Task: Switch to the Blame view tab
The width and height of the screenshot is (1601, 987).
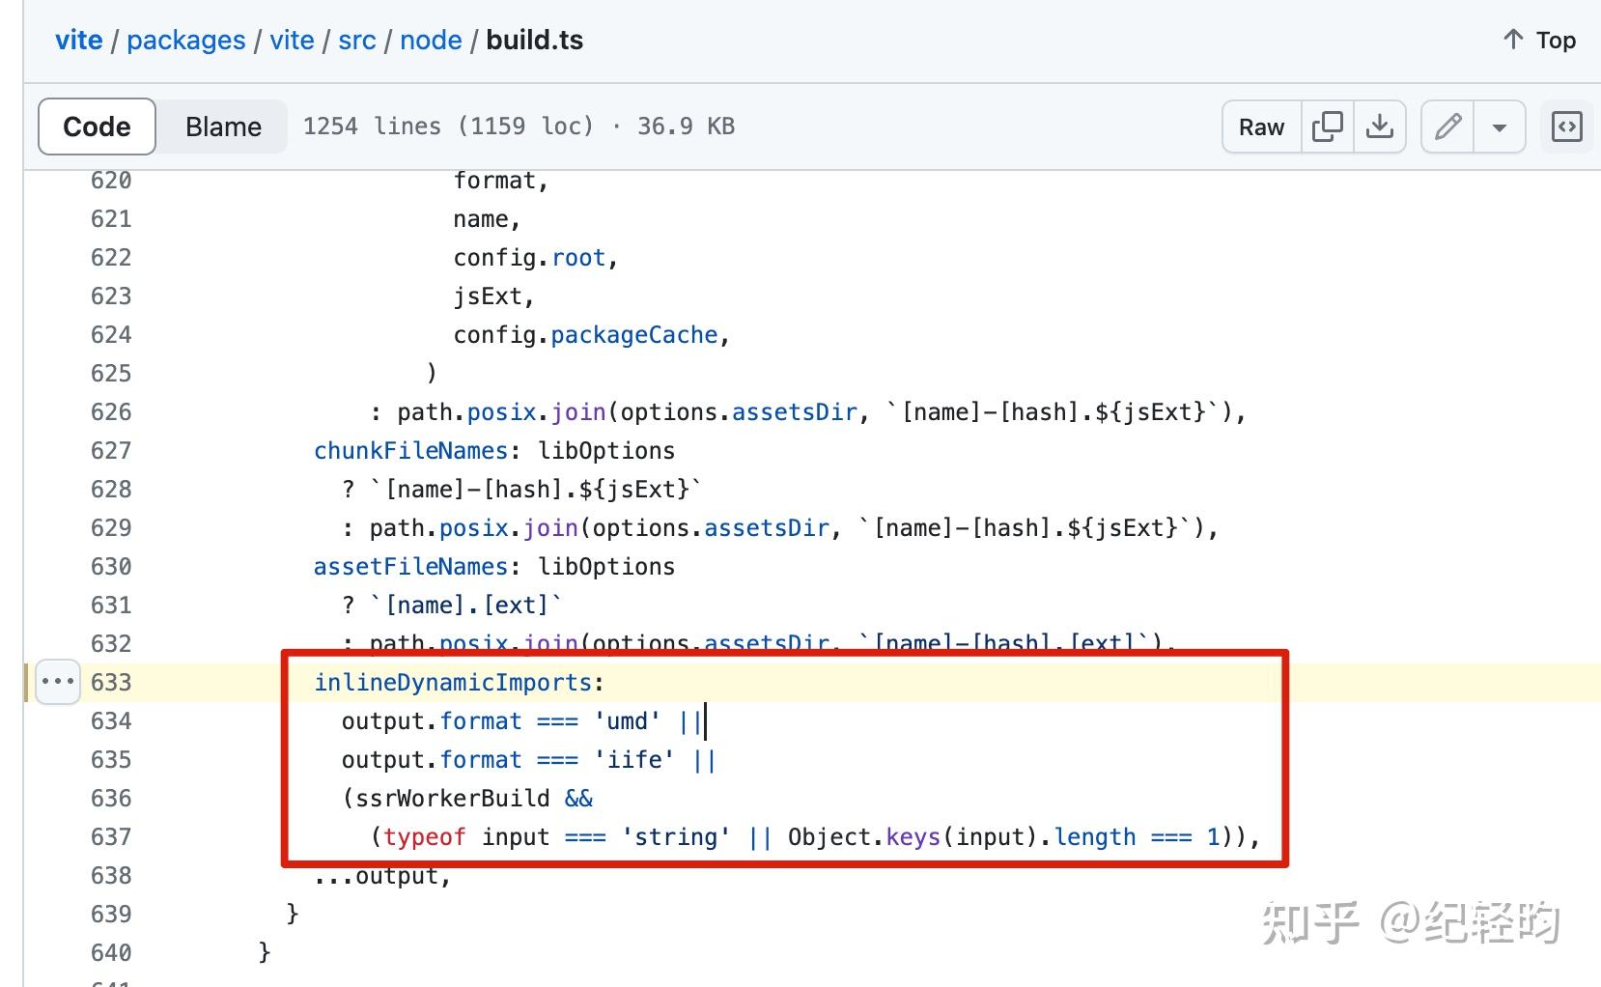Action: 223,127
